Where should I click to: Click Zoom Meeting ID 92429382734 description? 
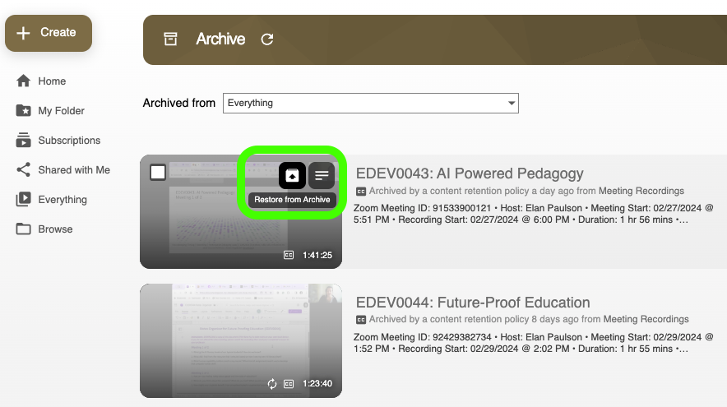(x=533, y=343)
